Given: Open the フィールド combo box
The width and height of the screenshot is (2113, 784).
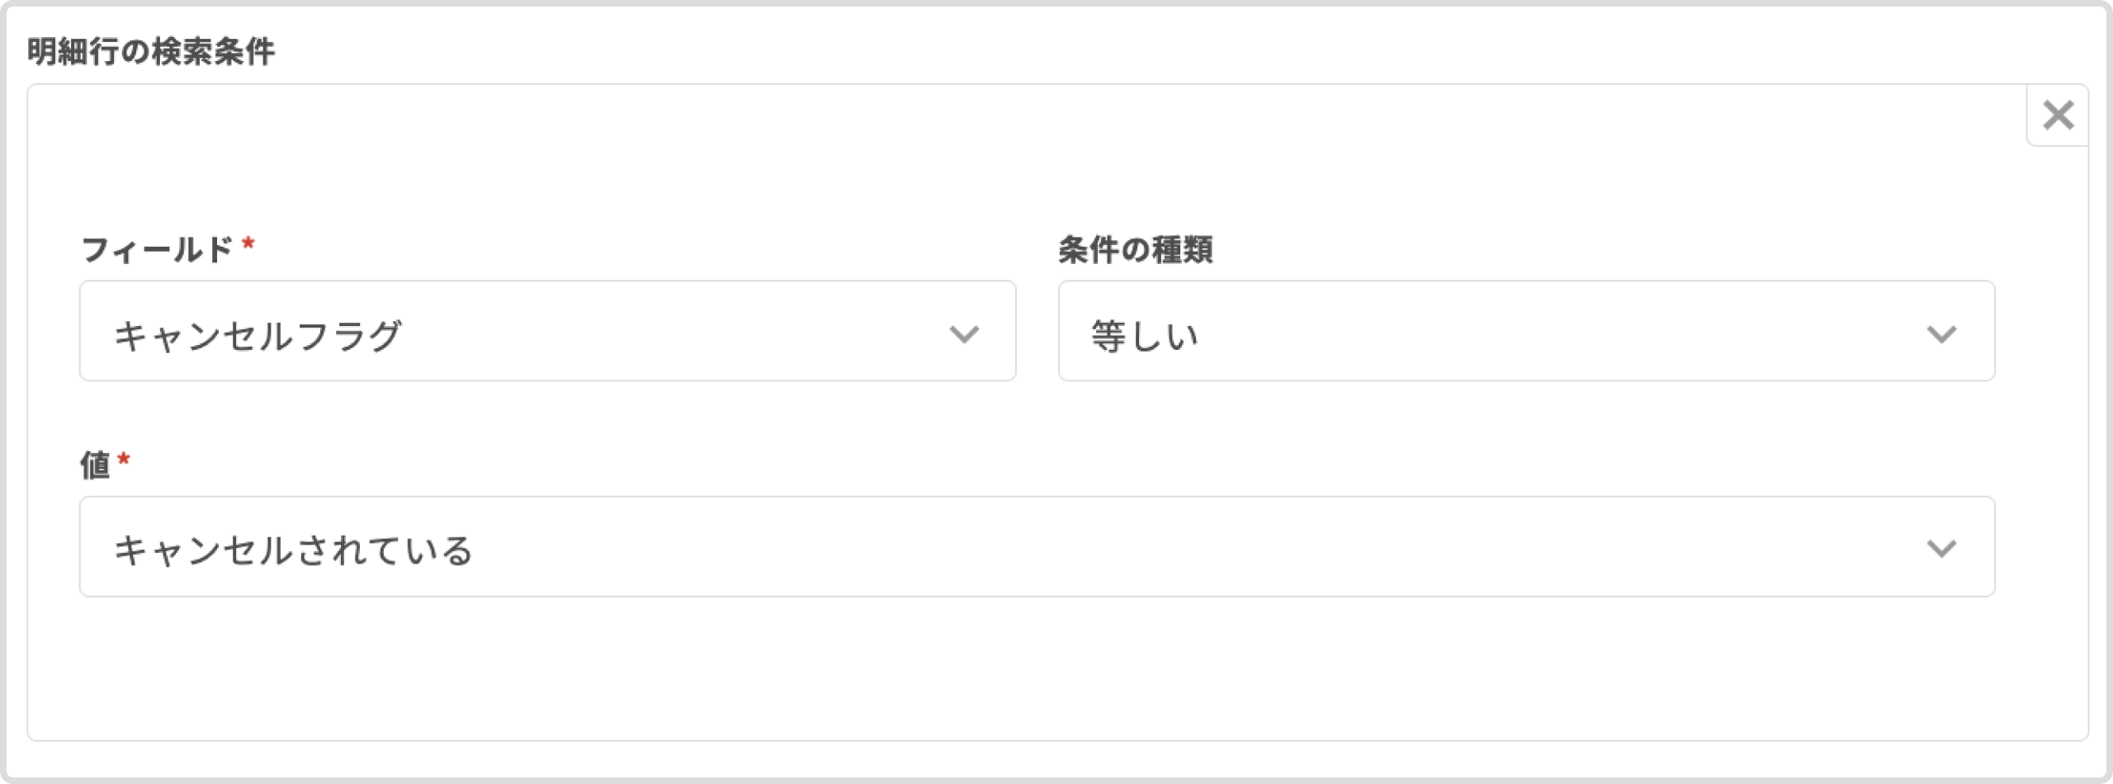Looking at the screenshot, I should (546, 331).
